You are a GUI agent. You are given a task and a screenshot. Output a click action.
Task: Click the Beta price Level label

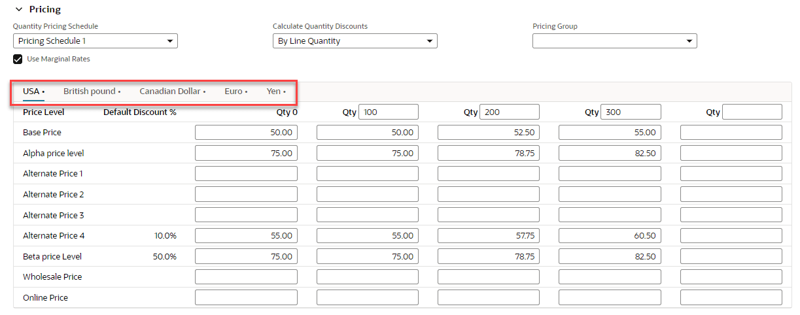click(x=52, y=257)
